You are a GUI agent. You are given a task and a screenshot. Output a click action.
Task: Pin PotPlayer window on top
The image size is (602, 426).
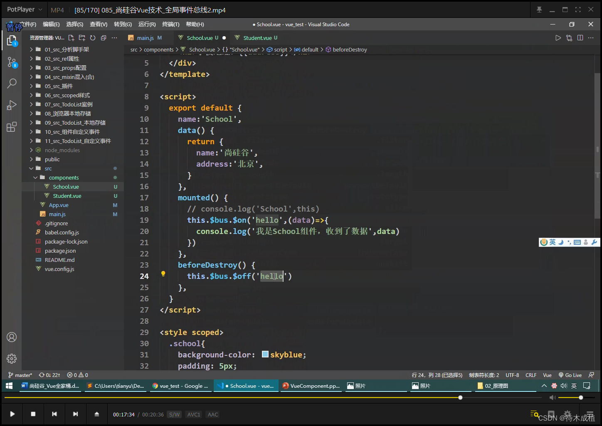(539, 10)
